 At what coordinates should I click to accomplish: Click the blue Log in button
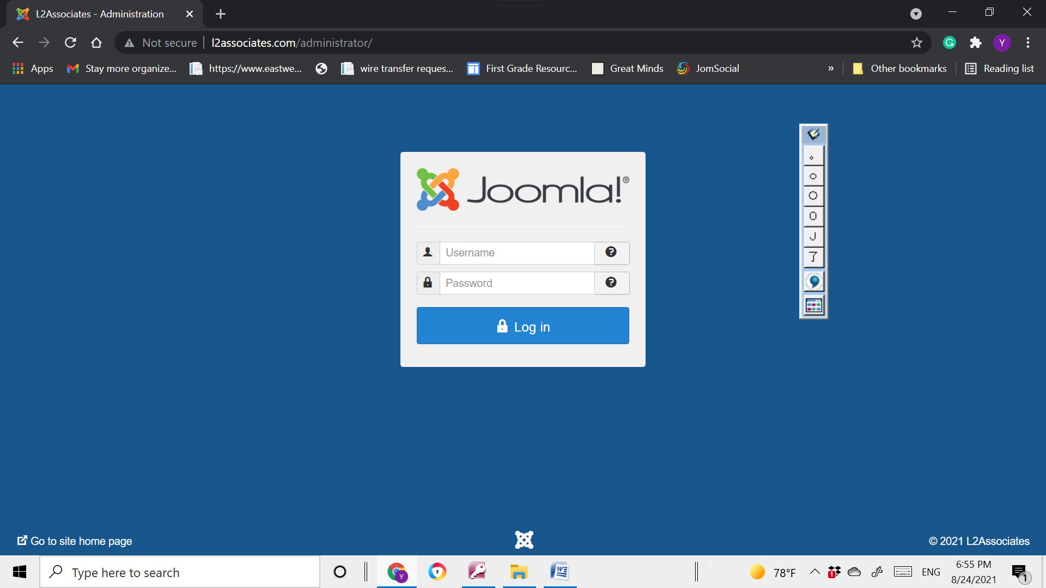tap(522, 326)
